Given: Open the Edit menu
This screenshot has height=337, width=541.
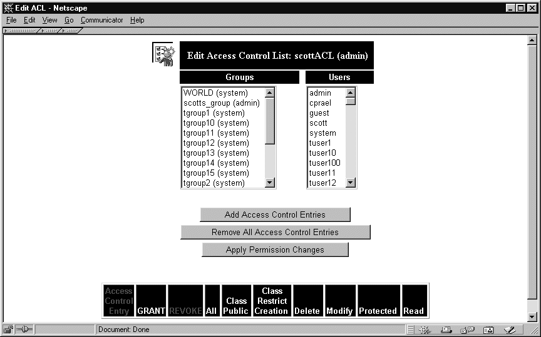Looking at the screenshot, I should click(29, 20).
